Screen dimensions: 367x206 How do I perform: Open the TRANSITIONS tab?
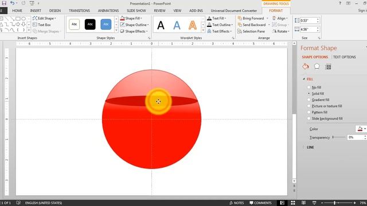[79, 11]
